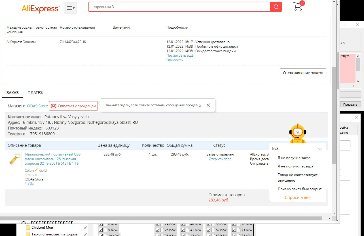The width and height of the screenshot is (364, 236).
Task: Click the contact name Potapov iLya Vasylyevich
Action: coord(67,117)
